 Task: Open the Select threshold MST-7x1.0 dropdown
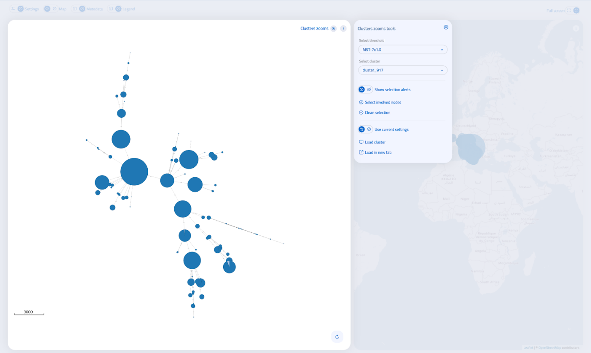[403, 50]
